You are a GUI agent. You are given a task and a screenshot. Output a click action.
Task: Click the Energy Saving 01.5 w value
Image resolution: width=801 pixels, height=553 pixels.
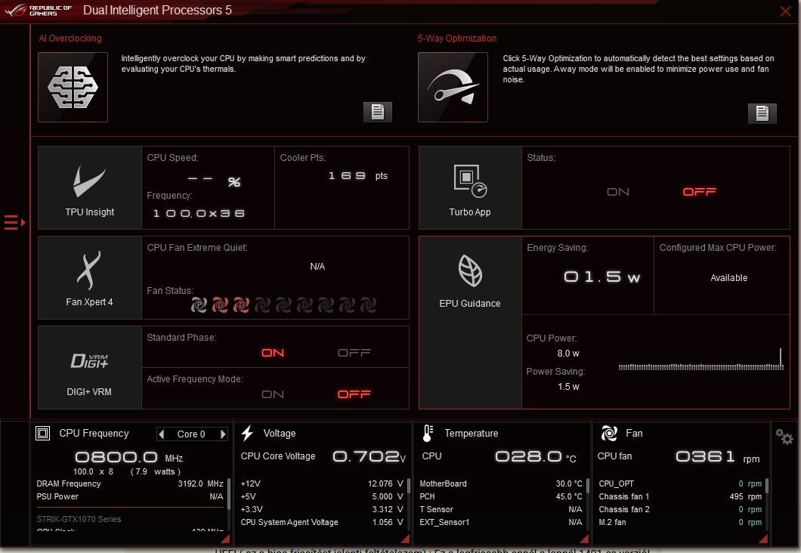[x=602, y=277]
